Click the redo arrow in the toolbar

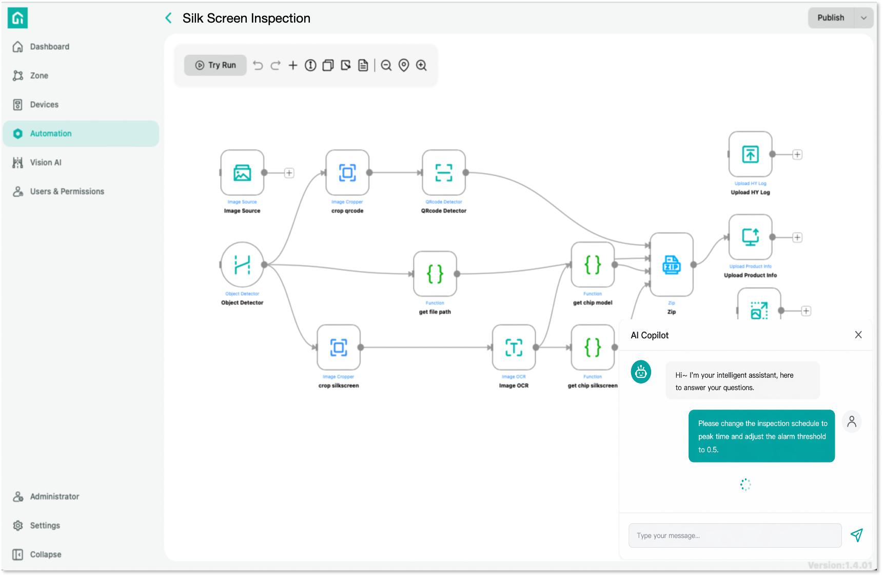pos(276,65)
